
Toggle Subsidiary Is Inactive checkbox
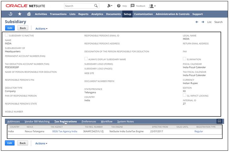click(x=7, y=35)
